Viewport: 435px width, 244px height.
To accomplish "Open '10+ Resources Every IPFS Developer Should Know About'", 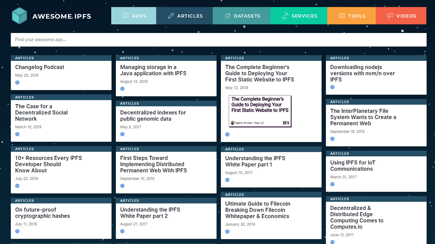I will (48, 164).
